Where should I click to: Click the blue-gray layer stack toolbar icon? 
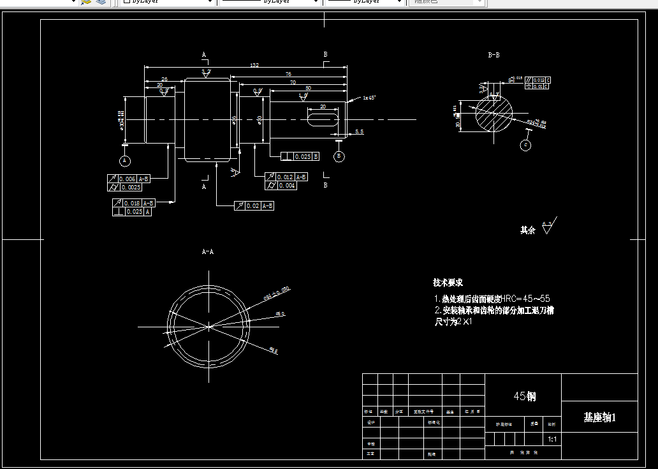[x=101, y=2]
